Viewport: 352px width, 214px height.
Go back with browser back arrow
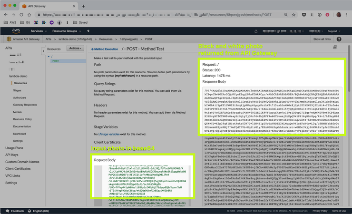(6, 15)
